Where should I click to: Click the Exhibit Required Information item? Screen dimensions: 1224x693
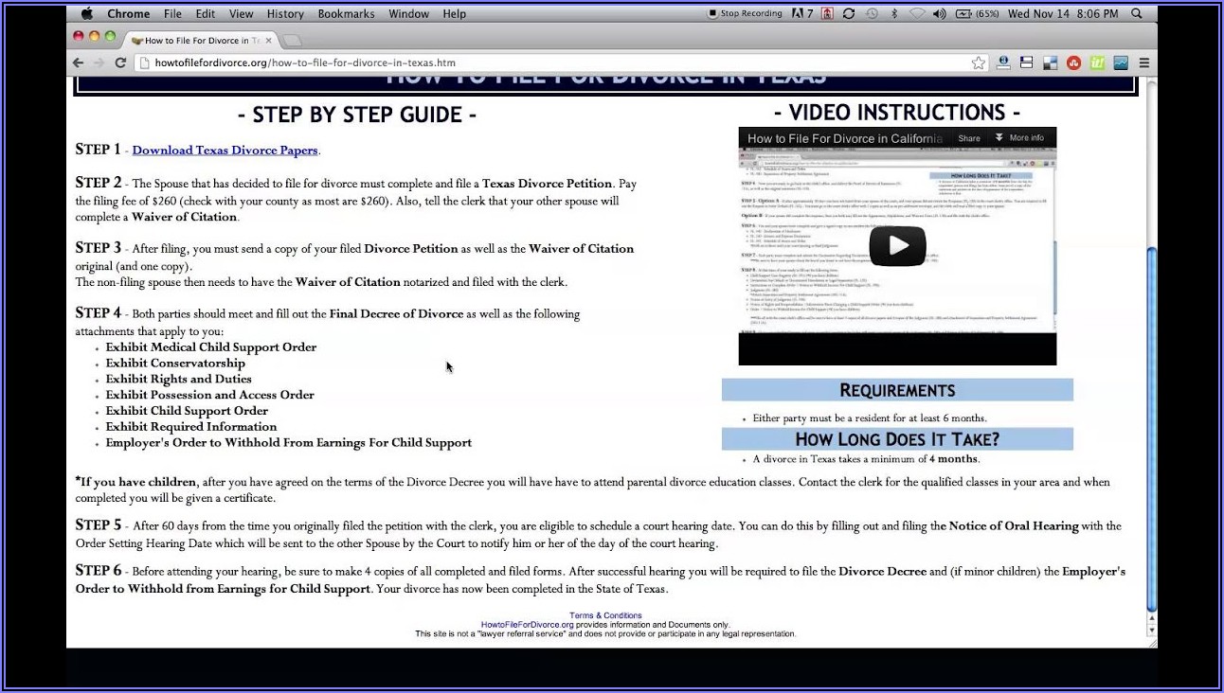pos(191,427)
